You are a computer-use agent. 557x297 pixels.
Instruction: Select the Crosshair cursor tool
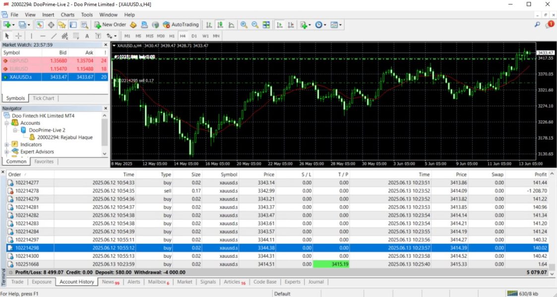19,36
